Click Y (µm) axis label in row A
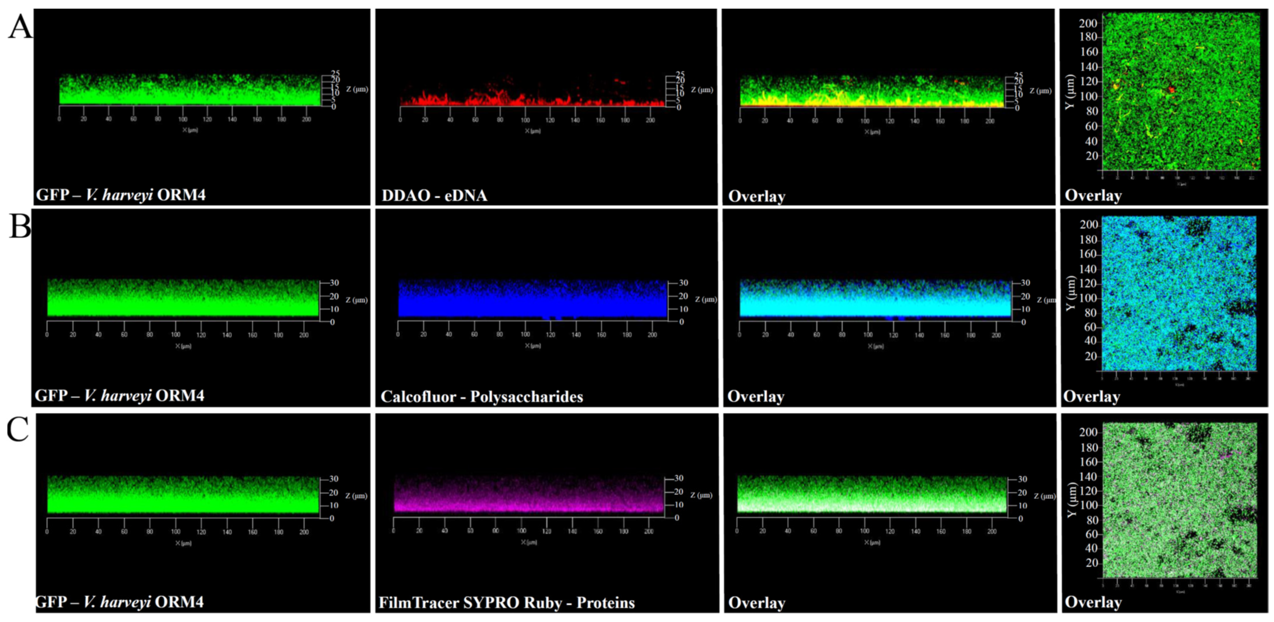This screenshot has height=622, width=1274. tap(1070, 92)
